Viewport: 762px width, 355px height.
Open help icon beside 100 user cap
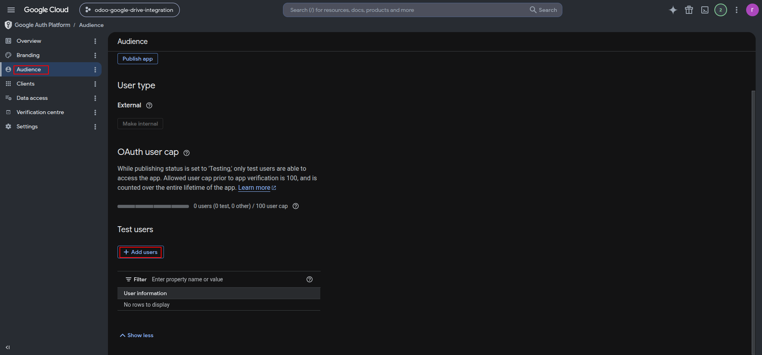(296, 206)
